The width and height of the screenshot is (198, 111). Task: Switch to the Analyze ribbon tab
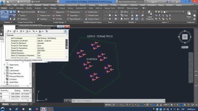coord(38,8)
